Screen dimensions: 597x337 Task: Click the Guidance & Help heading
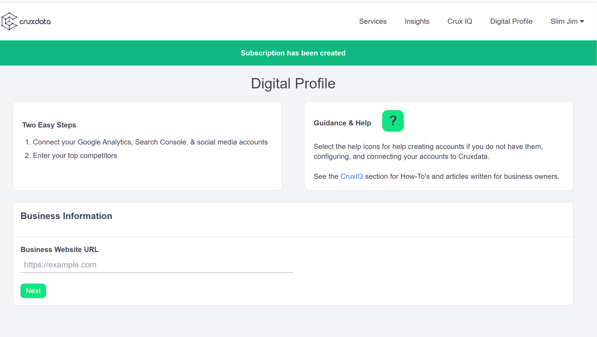tap(342, 123)
